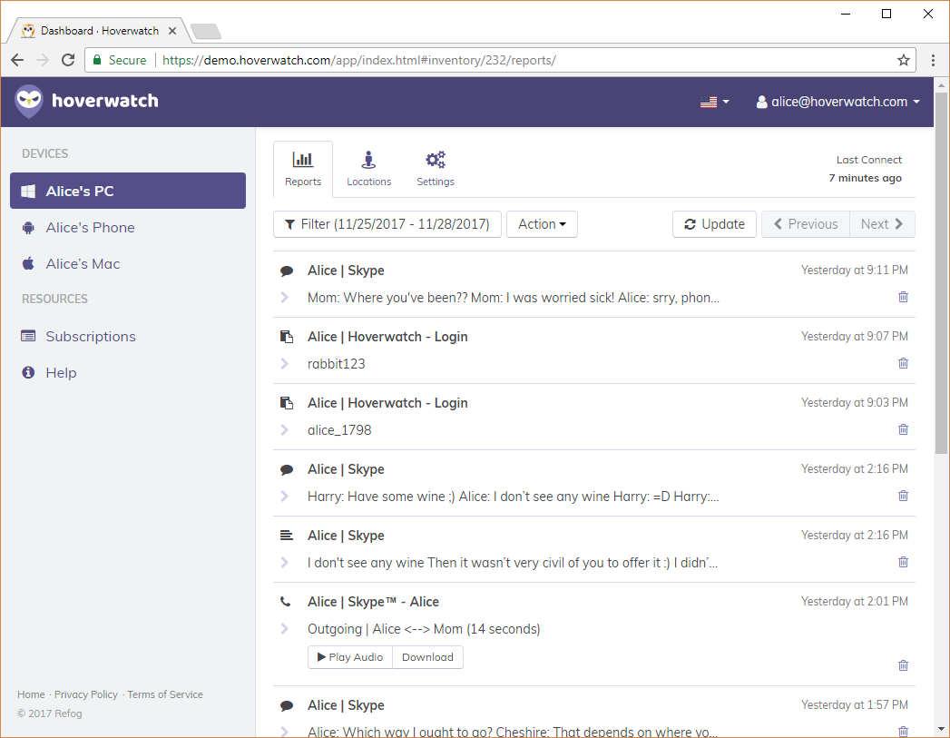Switch to the Settings tab
Image resolution: width=950 pixels, height=738 pixels.
(x=435, y=169)
